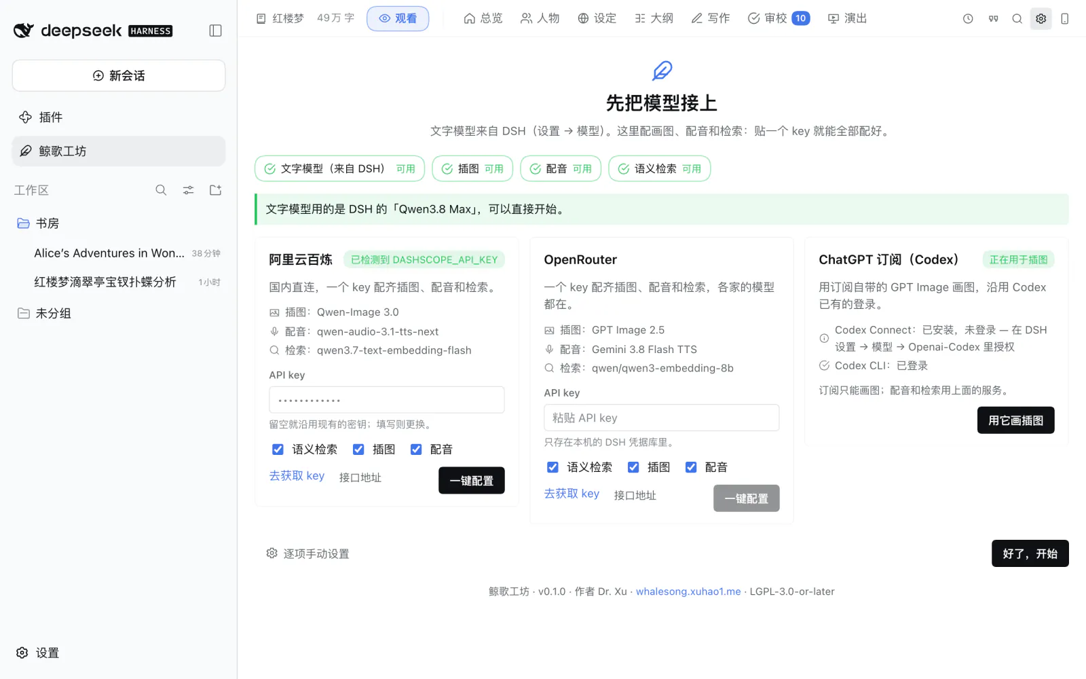
Task: Uncheck 语义检索 under 阿里云百炼
Action: point(278,449)
